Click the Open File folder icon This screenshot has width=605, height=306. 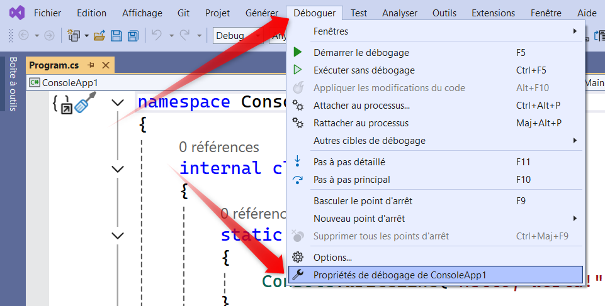[99, 36]
